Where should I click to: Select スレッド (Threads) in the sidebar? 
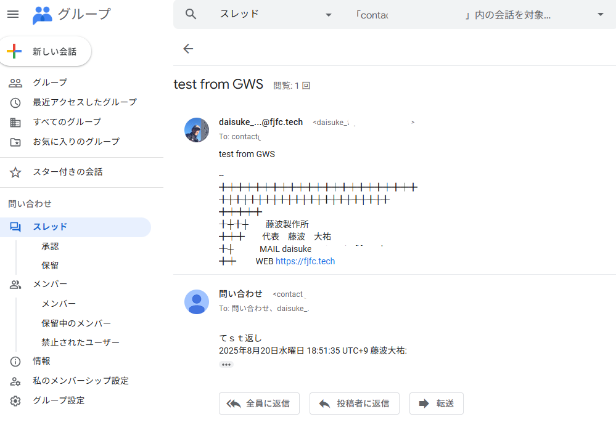click(x=50, y=227)
